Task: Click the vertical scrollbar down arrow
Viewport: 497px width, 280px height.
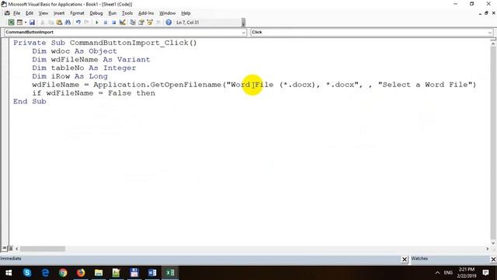Action: coord(493,243)
